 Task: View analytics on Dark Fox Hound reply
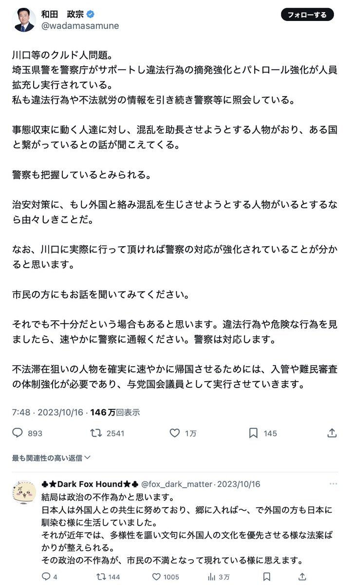pyautogui.click(x=211, y=577)
